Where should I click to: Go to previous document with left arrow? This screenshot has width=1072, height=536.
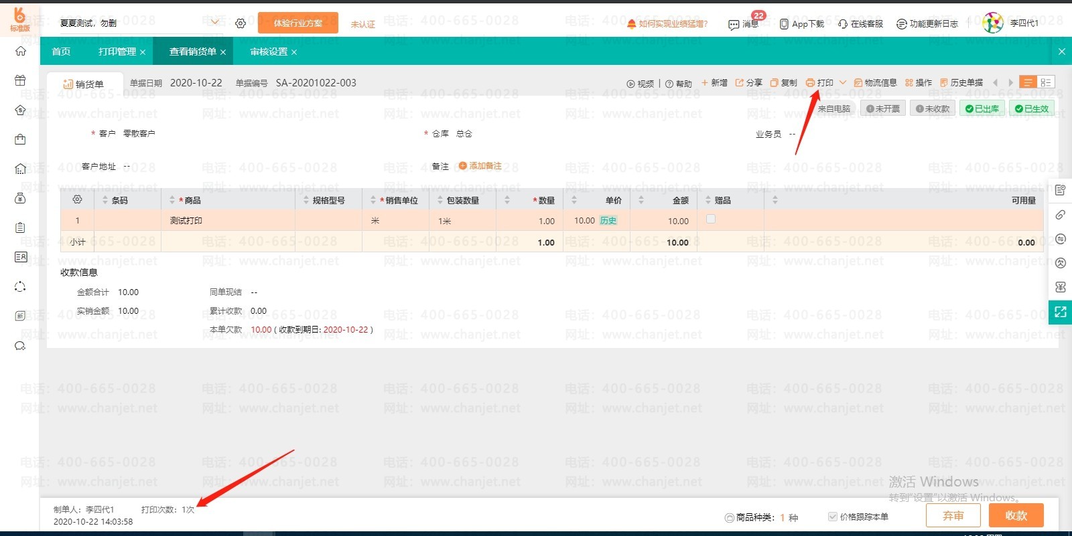coord(995,82)
